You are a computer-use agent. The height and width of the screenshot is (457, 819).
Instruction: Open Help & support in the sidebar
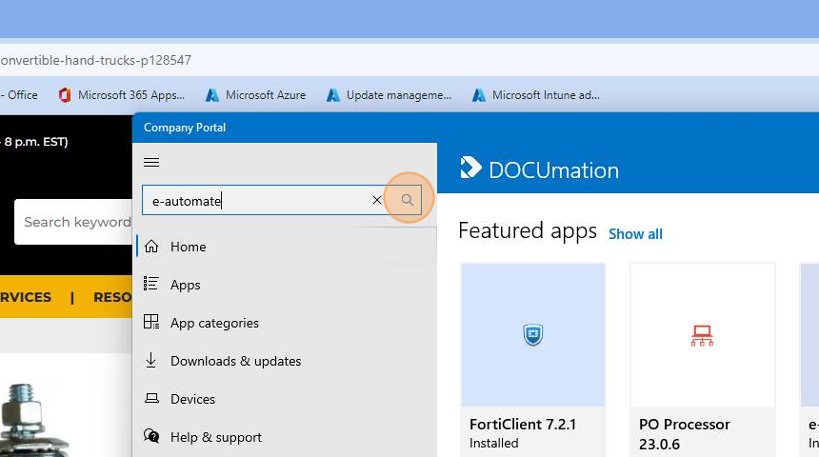pos(286,437)
